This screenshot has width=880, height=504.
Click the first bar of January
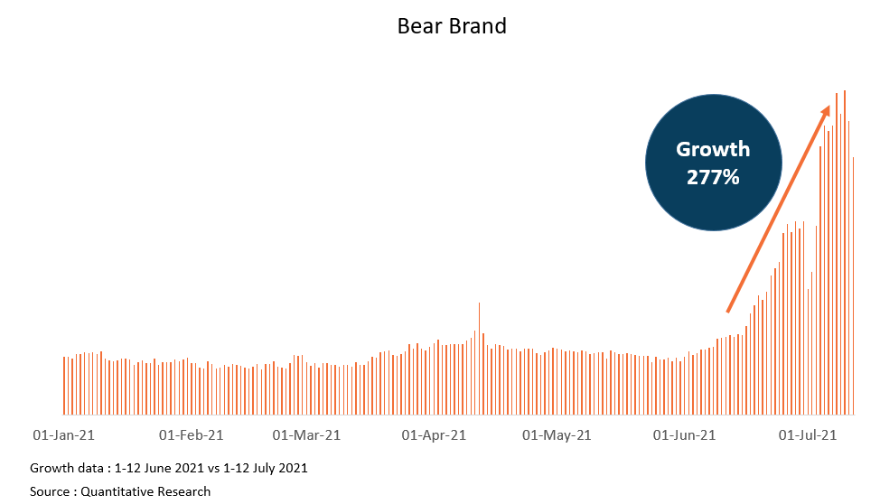coord(63,386)
